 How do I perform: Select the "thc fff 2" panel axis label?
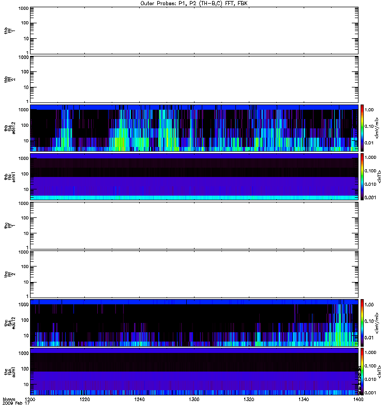point(9,274)
